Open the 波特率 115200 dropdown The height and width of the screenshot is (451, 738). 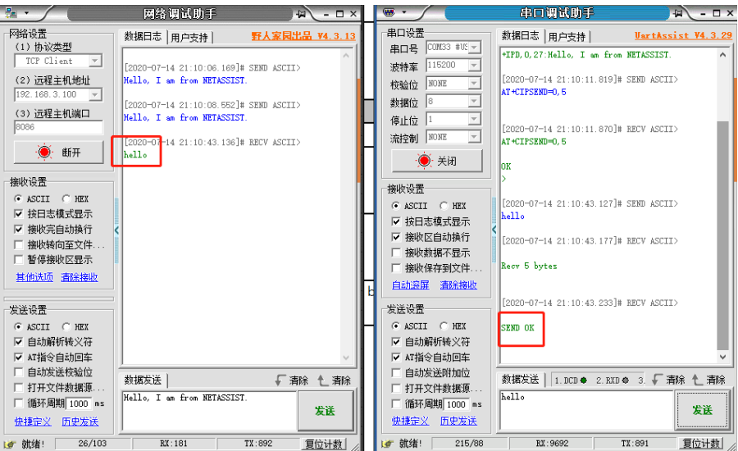[x=474, y=65]
